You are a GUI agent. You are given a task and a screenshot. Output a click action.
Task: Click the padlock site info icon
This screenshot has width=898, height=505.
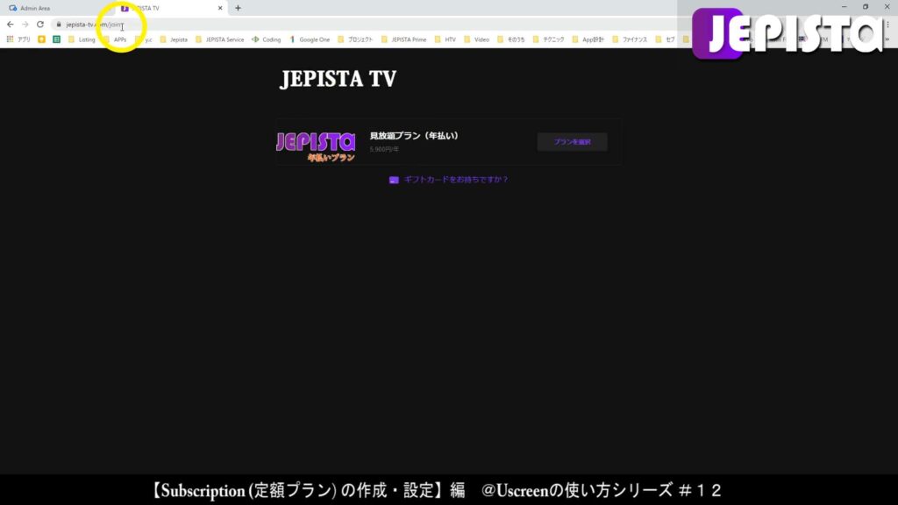point(59,25)
